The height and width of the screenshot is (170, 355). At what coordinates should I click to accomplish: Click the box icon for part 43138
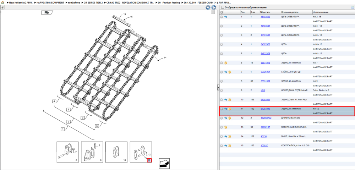point(229,137)
